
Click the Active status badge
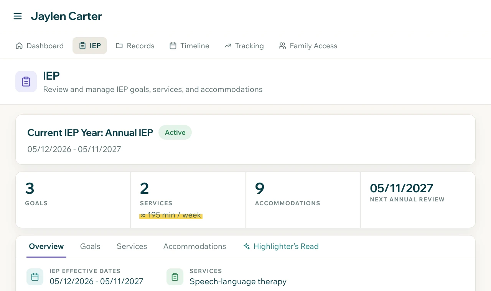click(175, 132)
